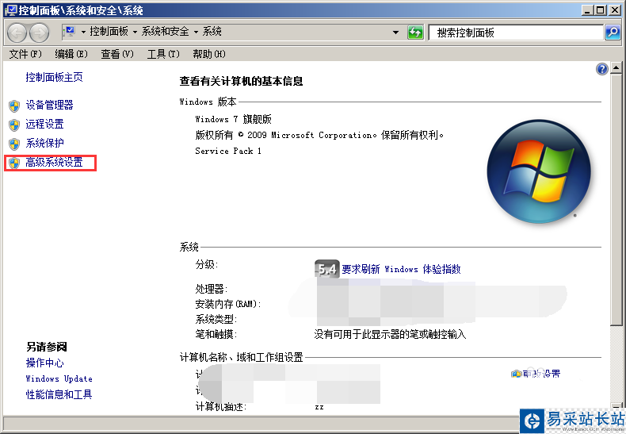Click shield icon beside 系统保护
The width and height of the screenshot is (626, 434).
(x=14, y=144)
